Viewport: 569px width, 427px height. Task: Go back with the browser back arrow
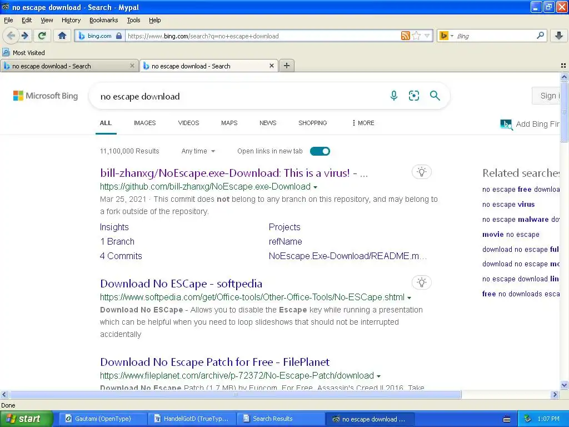11,36
